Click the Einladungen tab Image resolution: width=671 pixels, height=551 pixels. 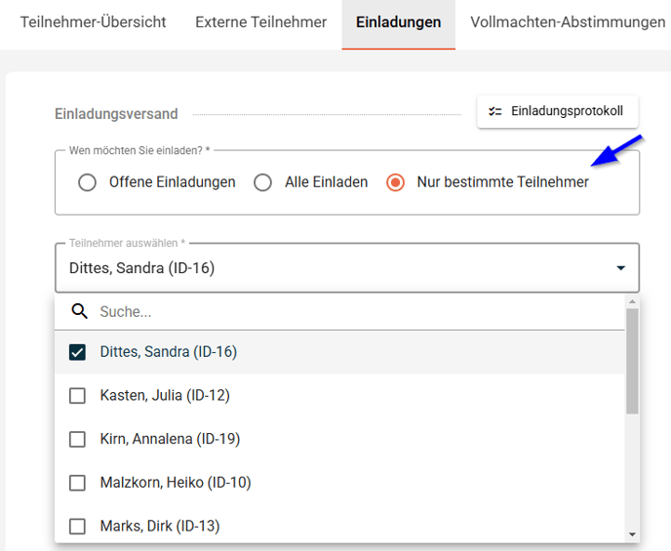coord(398,22)
